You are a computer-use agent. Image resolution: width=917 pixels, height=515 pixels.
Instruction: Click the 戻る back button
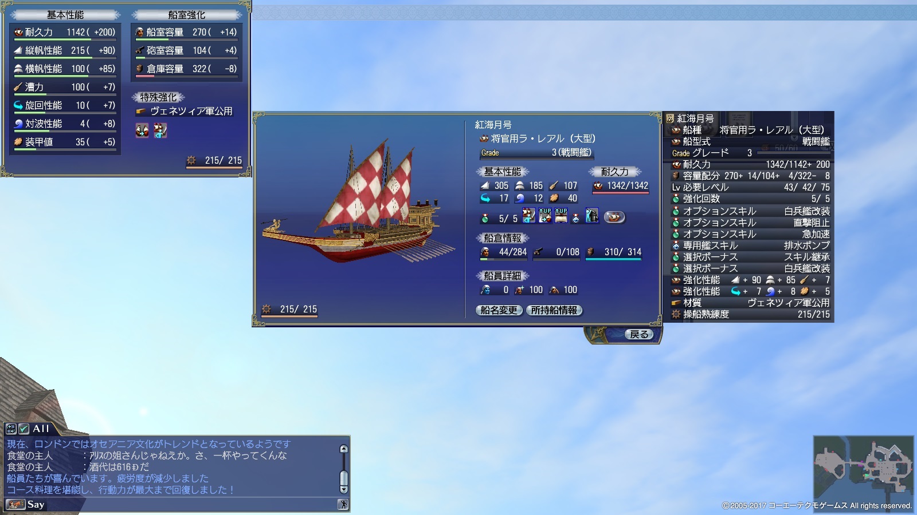click(x=639, y=334)
